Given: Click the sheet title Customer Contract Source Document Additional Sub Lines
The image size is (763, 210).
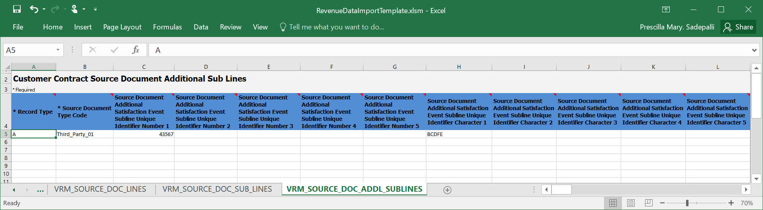Looking at the screenshot, I should (x=129, y=79).
